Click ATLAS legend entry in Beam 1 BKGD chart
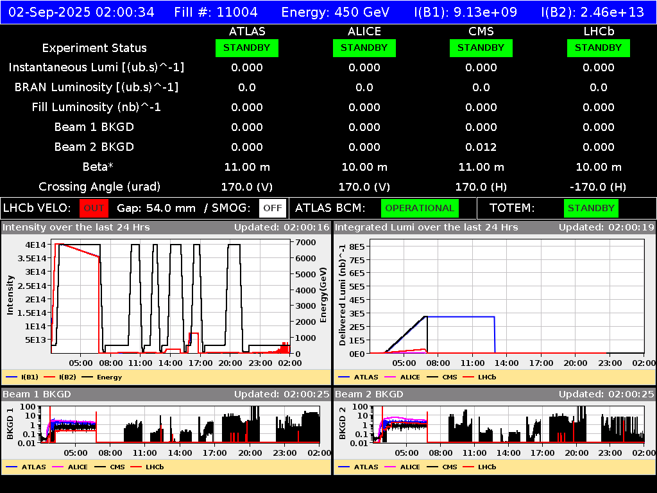This screenshot has width=657, height=493. point(26,467)
